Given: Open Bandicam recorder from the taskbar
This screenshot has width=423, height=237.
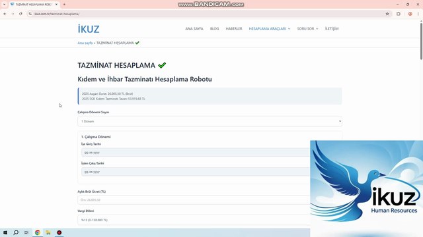Looking at the screenshot, I should click(x=59, y=232).
